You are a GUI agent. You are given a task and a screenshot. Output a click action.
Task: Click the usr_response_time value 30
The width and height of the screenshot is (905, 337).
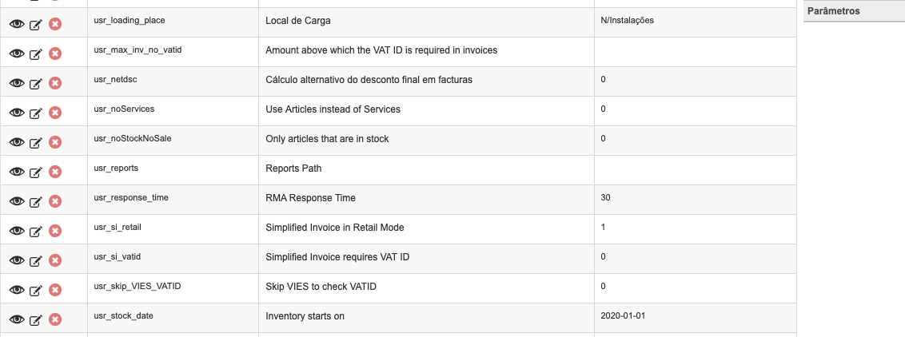[605, 197]
